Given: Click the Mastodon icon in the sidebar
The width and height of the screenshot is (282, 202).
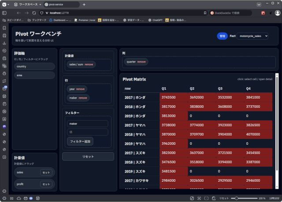Looking at the screenshot, I should (4, 126).
